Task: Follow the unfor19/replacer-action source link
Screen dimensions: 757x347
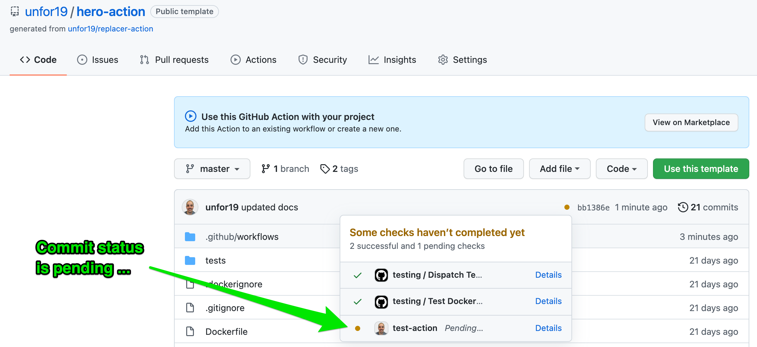Action: (110, 29)
